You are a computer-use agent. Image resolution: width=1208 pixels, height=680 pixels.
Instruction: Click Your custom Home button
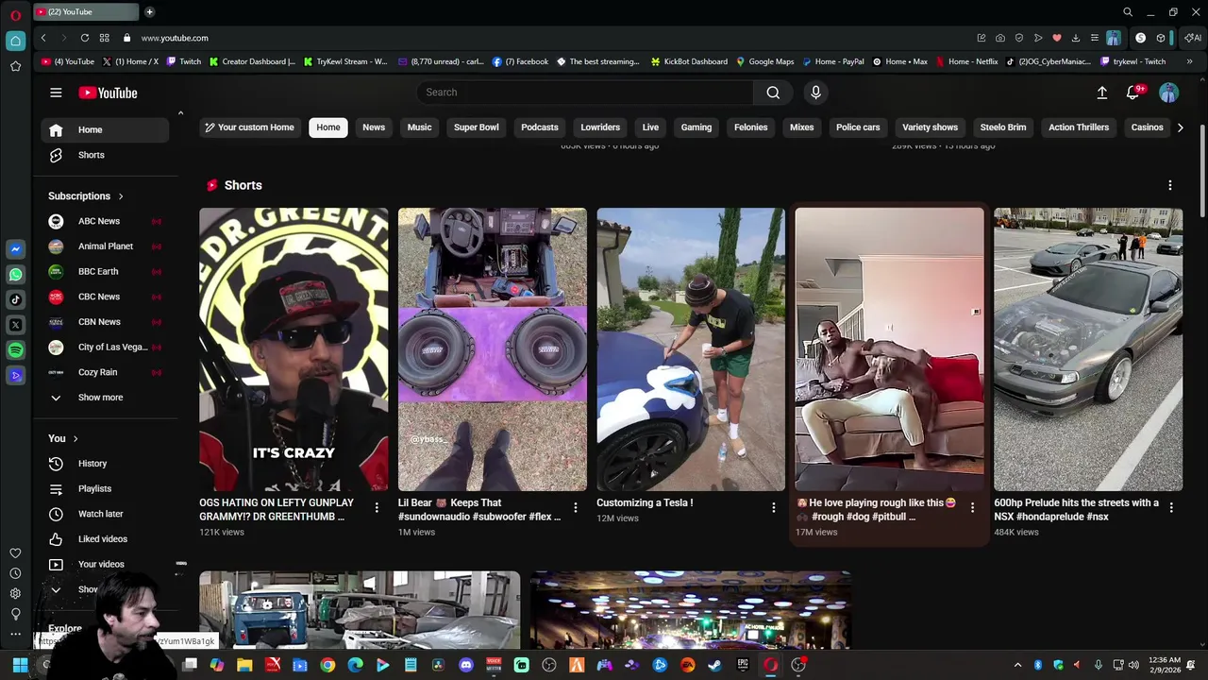pos(250,127)
